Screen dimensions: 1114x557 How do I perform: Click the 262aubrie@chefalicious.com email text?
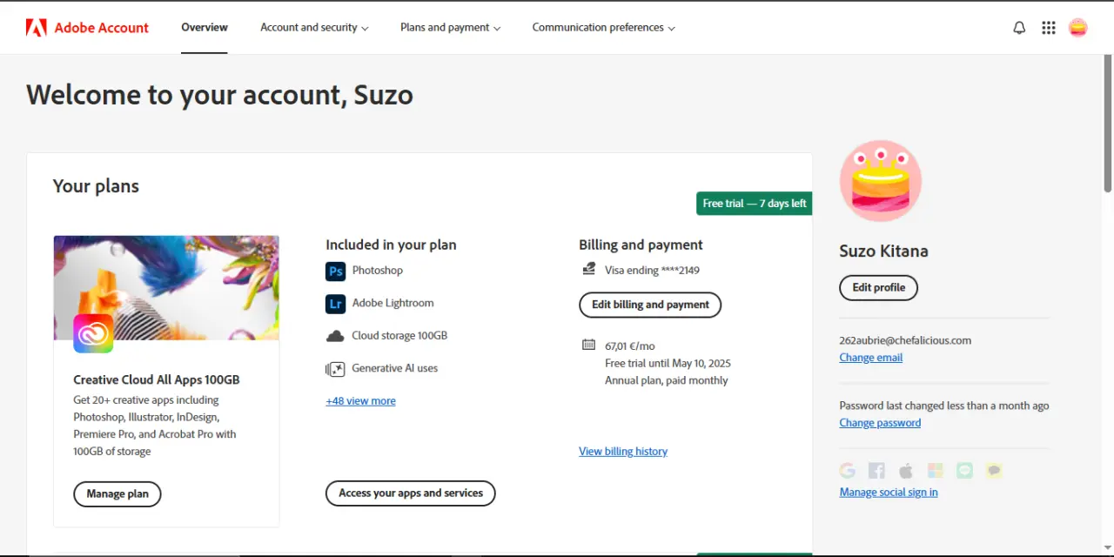point(905,341)
